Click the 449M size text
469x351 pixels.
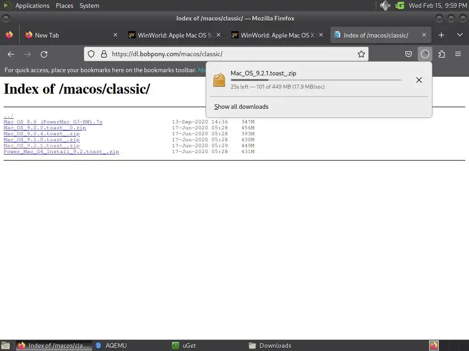248,146
